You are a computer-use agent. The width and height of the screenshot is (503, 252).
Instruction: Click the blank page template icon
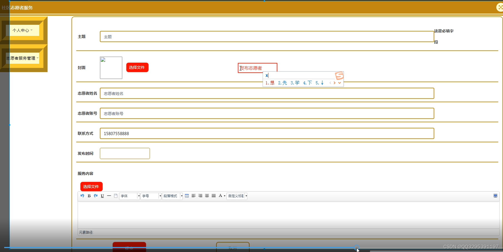pyautogui.click(x=116, y=196)
